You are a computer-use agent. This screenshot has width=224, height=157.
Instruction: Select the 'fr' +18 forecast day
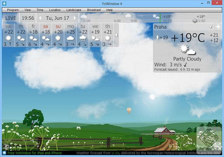tap(33, 35)
